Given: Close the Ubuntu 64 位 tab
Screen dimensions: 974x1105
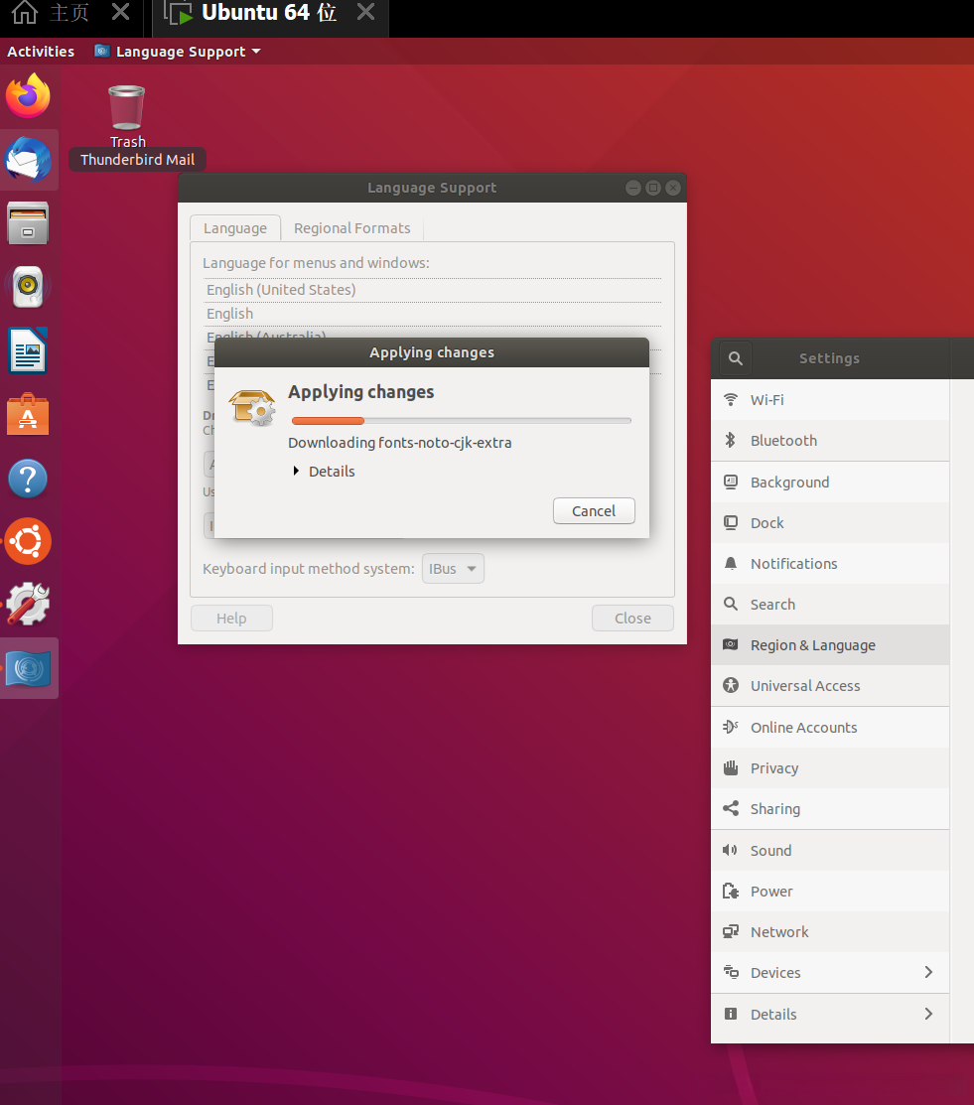Looking at the screenshot, I should point(365,11).
